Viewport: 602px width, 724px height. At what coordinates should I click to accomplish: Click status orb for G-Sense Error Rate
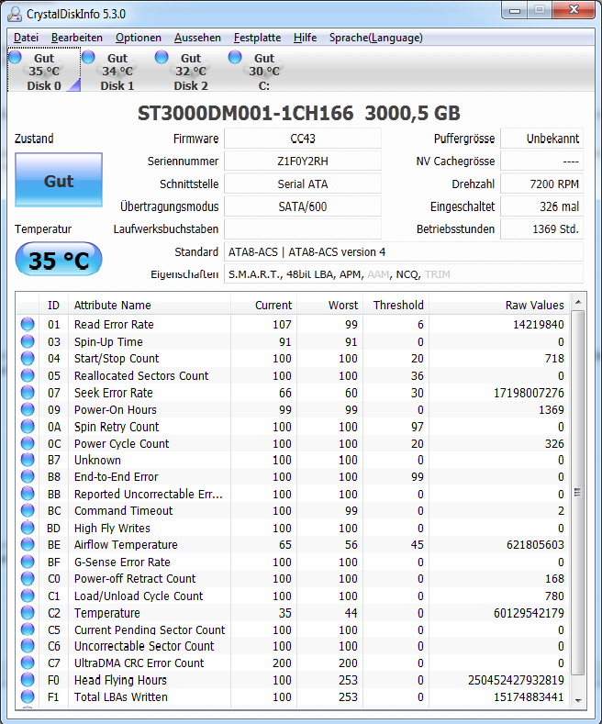point(28,562)
